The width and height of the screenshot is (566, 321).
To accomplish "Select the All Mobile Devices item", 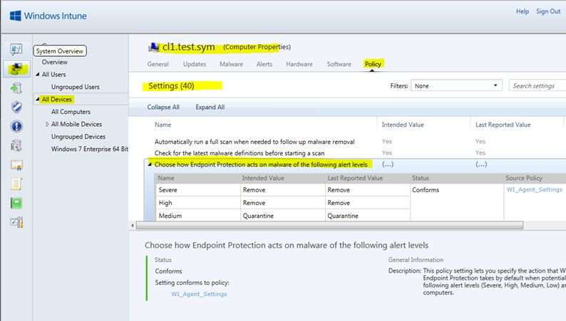I will click(76, 124).
